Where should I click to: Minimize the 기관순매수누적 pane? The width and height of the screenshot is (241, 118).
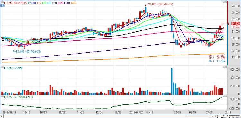tap(224, 96)
